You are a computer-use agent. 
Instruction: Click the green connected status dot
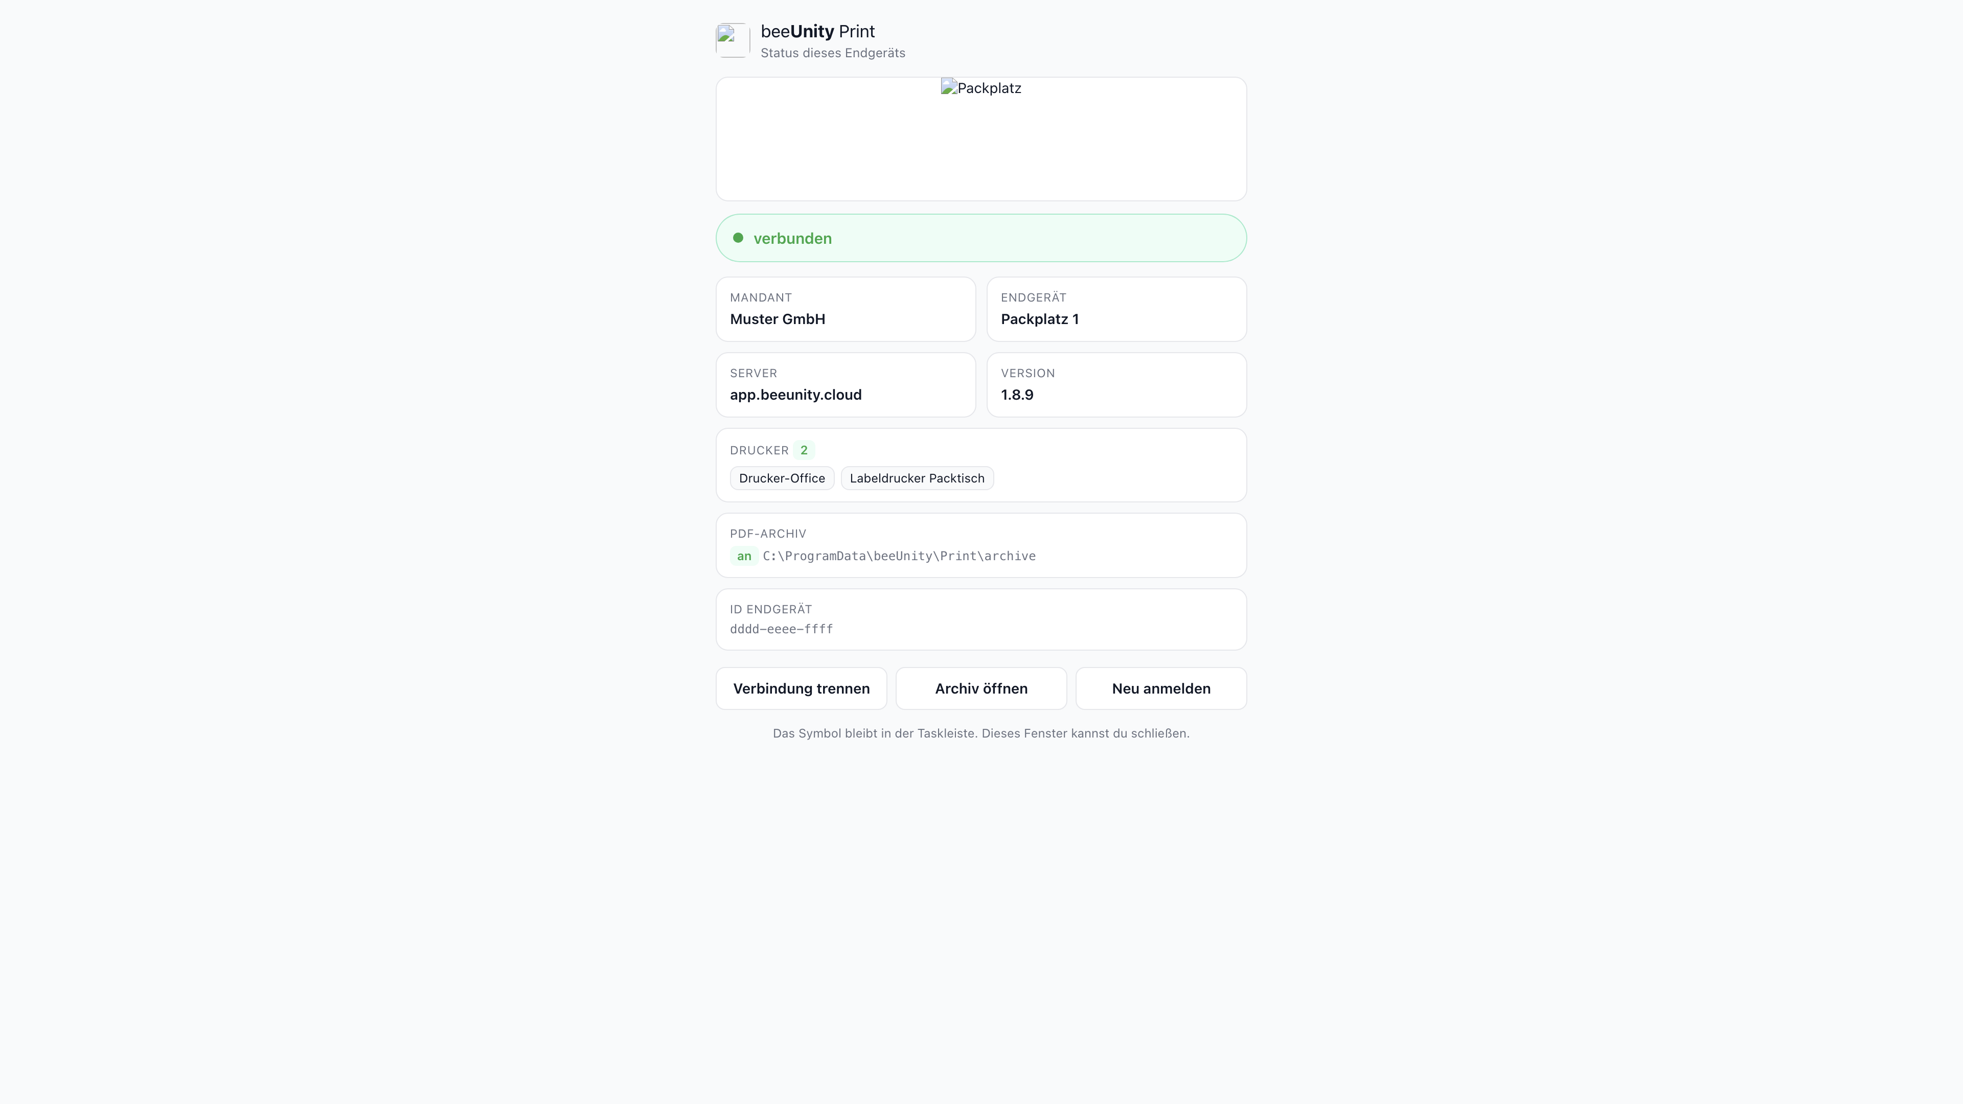738,238
